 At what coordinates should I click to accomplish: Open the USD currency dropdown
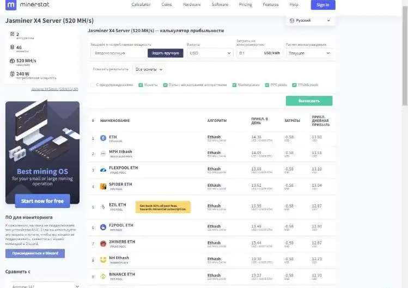[210, 53]
